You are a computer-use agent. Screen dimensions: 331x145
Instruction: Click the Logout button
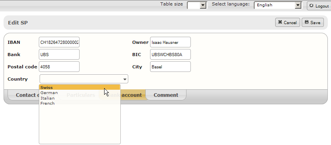click(319, 6)
